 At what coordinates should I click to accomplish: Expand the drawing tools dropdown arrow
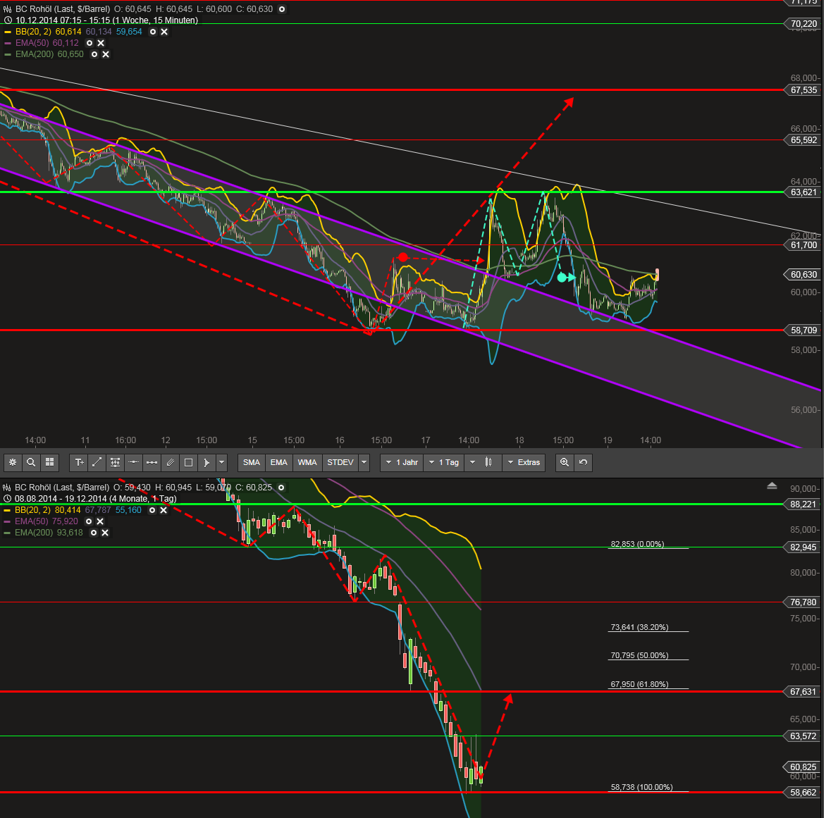(222, 462)
